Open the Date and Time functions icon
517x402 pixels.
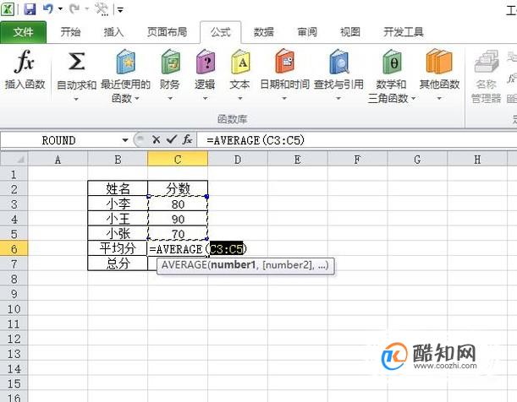click(x=284, y=62)
